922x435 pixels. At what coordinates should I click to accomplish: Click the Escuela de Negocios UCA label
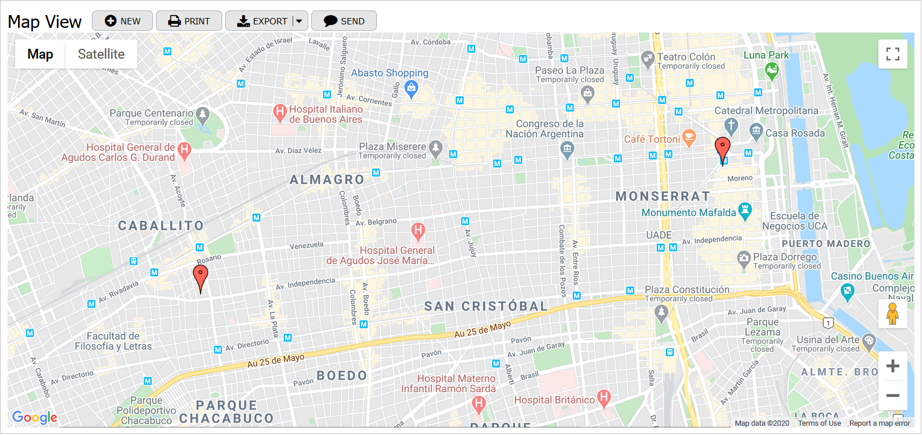tap(795, 221)
